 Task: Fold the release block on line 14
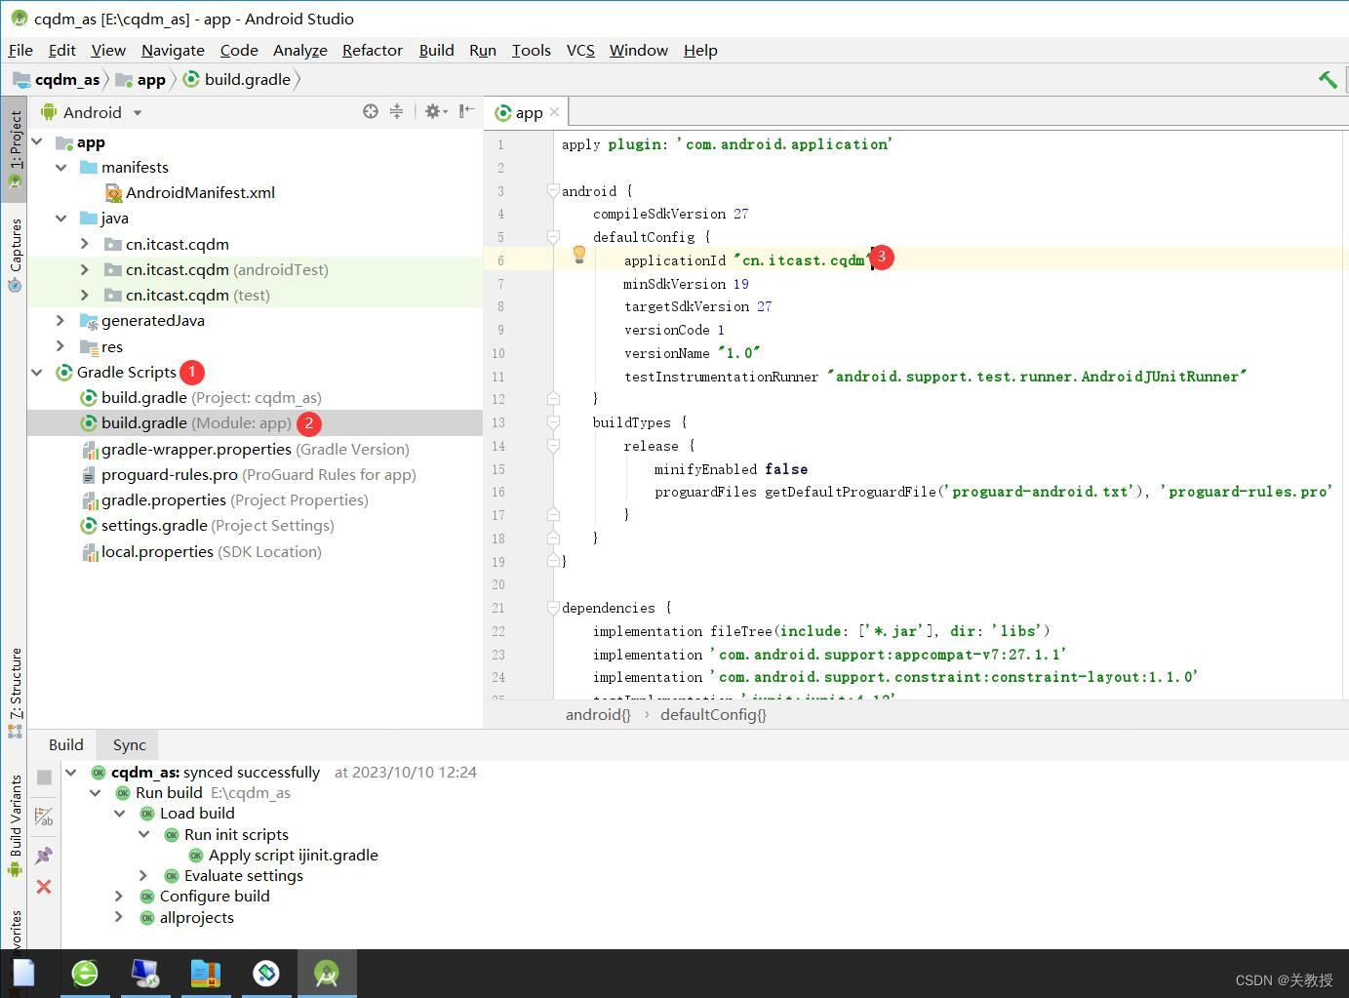tap(553, 446)
